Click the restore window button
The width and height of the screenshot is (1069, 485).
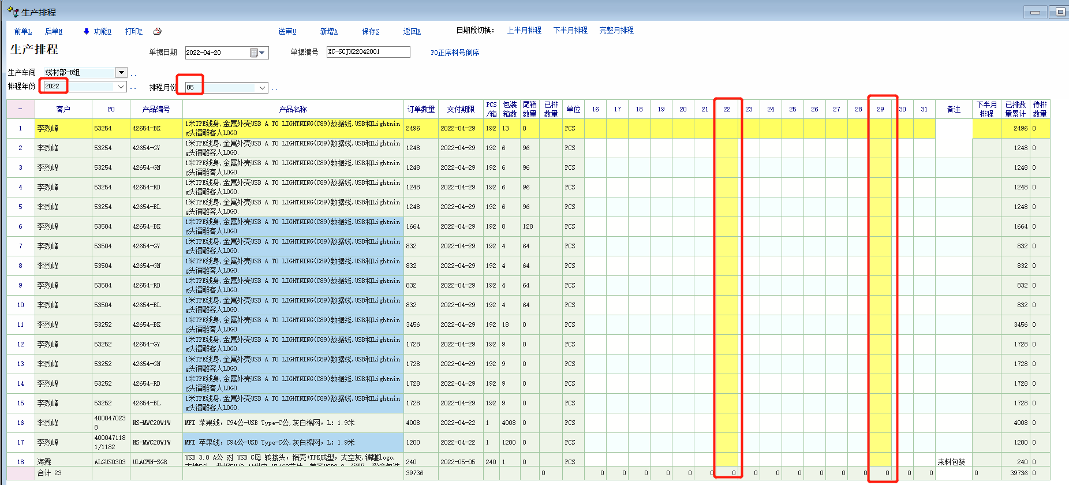(x=1060, y=12)
